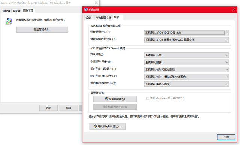Open the 相对色度(线型图片) dropdown
Image resolution: width=240 pixels, height=145 pixels.
click(x=187, y=70)
